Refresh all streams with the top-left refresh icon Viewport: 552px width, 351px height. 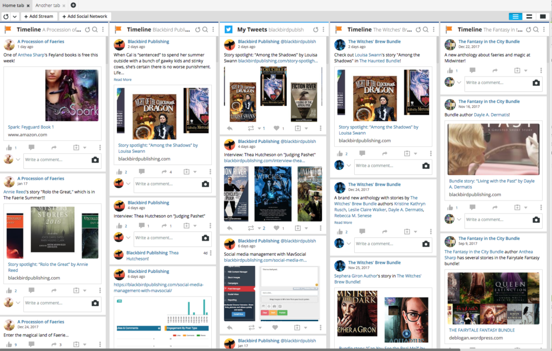click(x=6, y=17)
